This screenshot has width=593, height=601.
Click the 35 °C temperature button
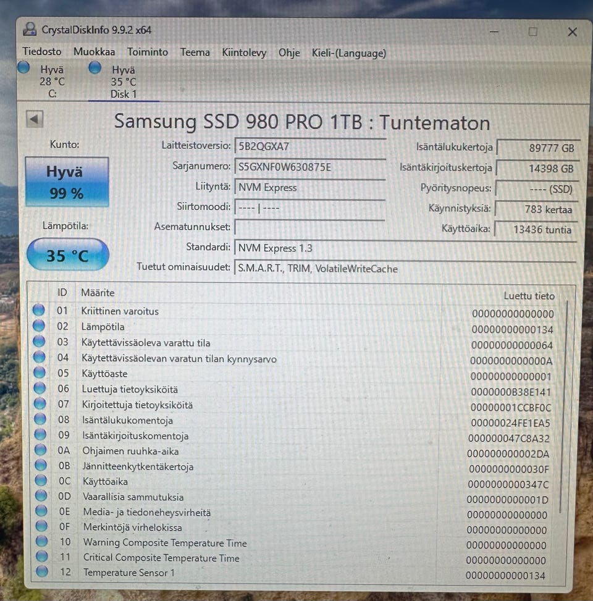point(68,255)
